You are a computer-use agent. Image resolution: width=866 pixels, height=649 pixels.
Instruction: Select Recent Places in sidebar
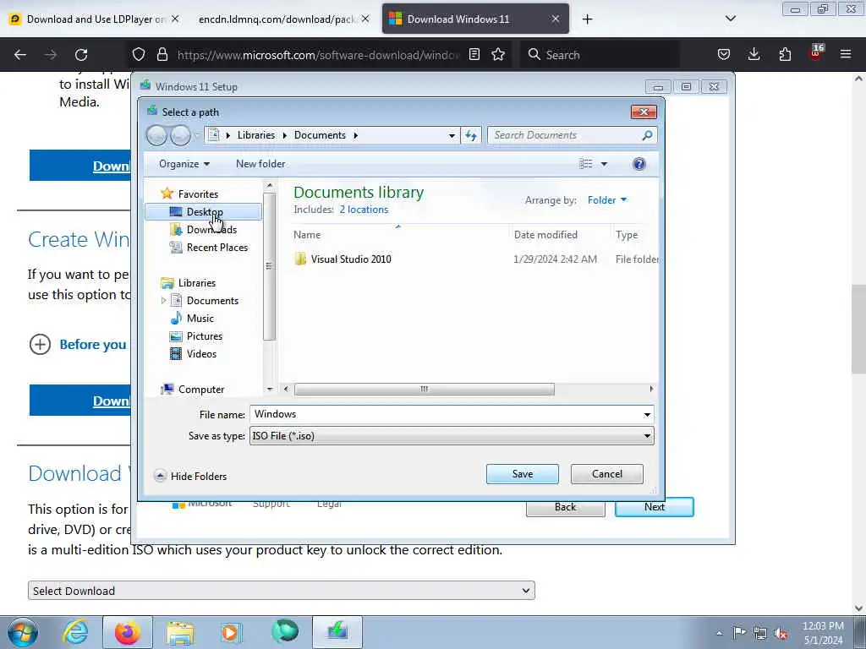(209, 248)
